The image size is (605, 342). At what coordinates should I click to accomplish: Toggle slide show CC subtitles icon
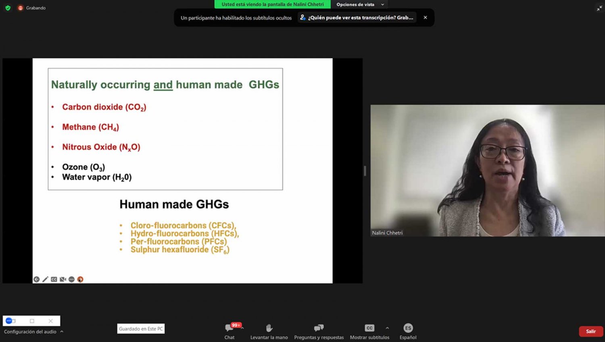(x=54, y=279)
